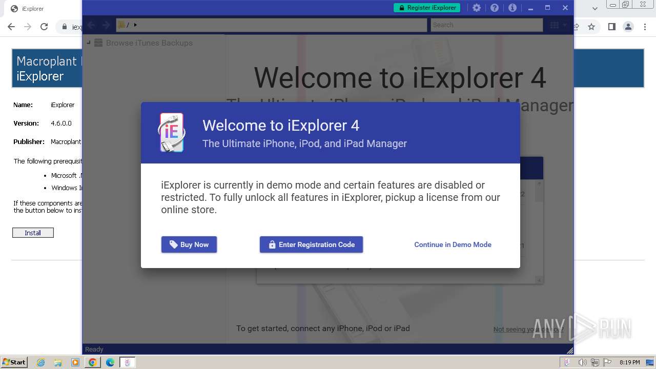The width and height of the screenshot is (656, 369).
Task: Minimize the iExplorer window
Action: 530,8
